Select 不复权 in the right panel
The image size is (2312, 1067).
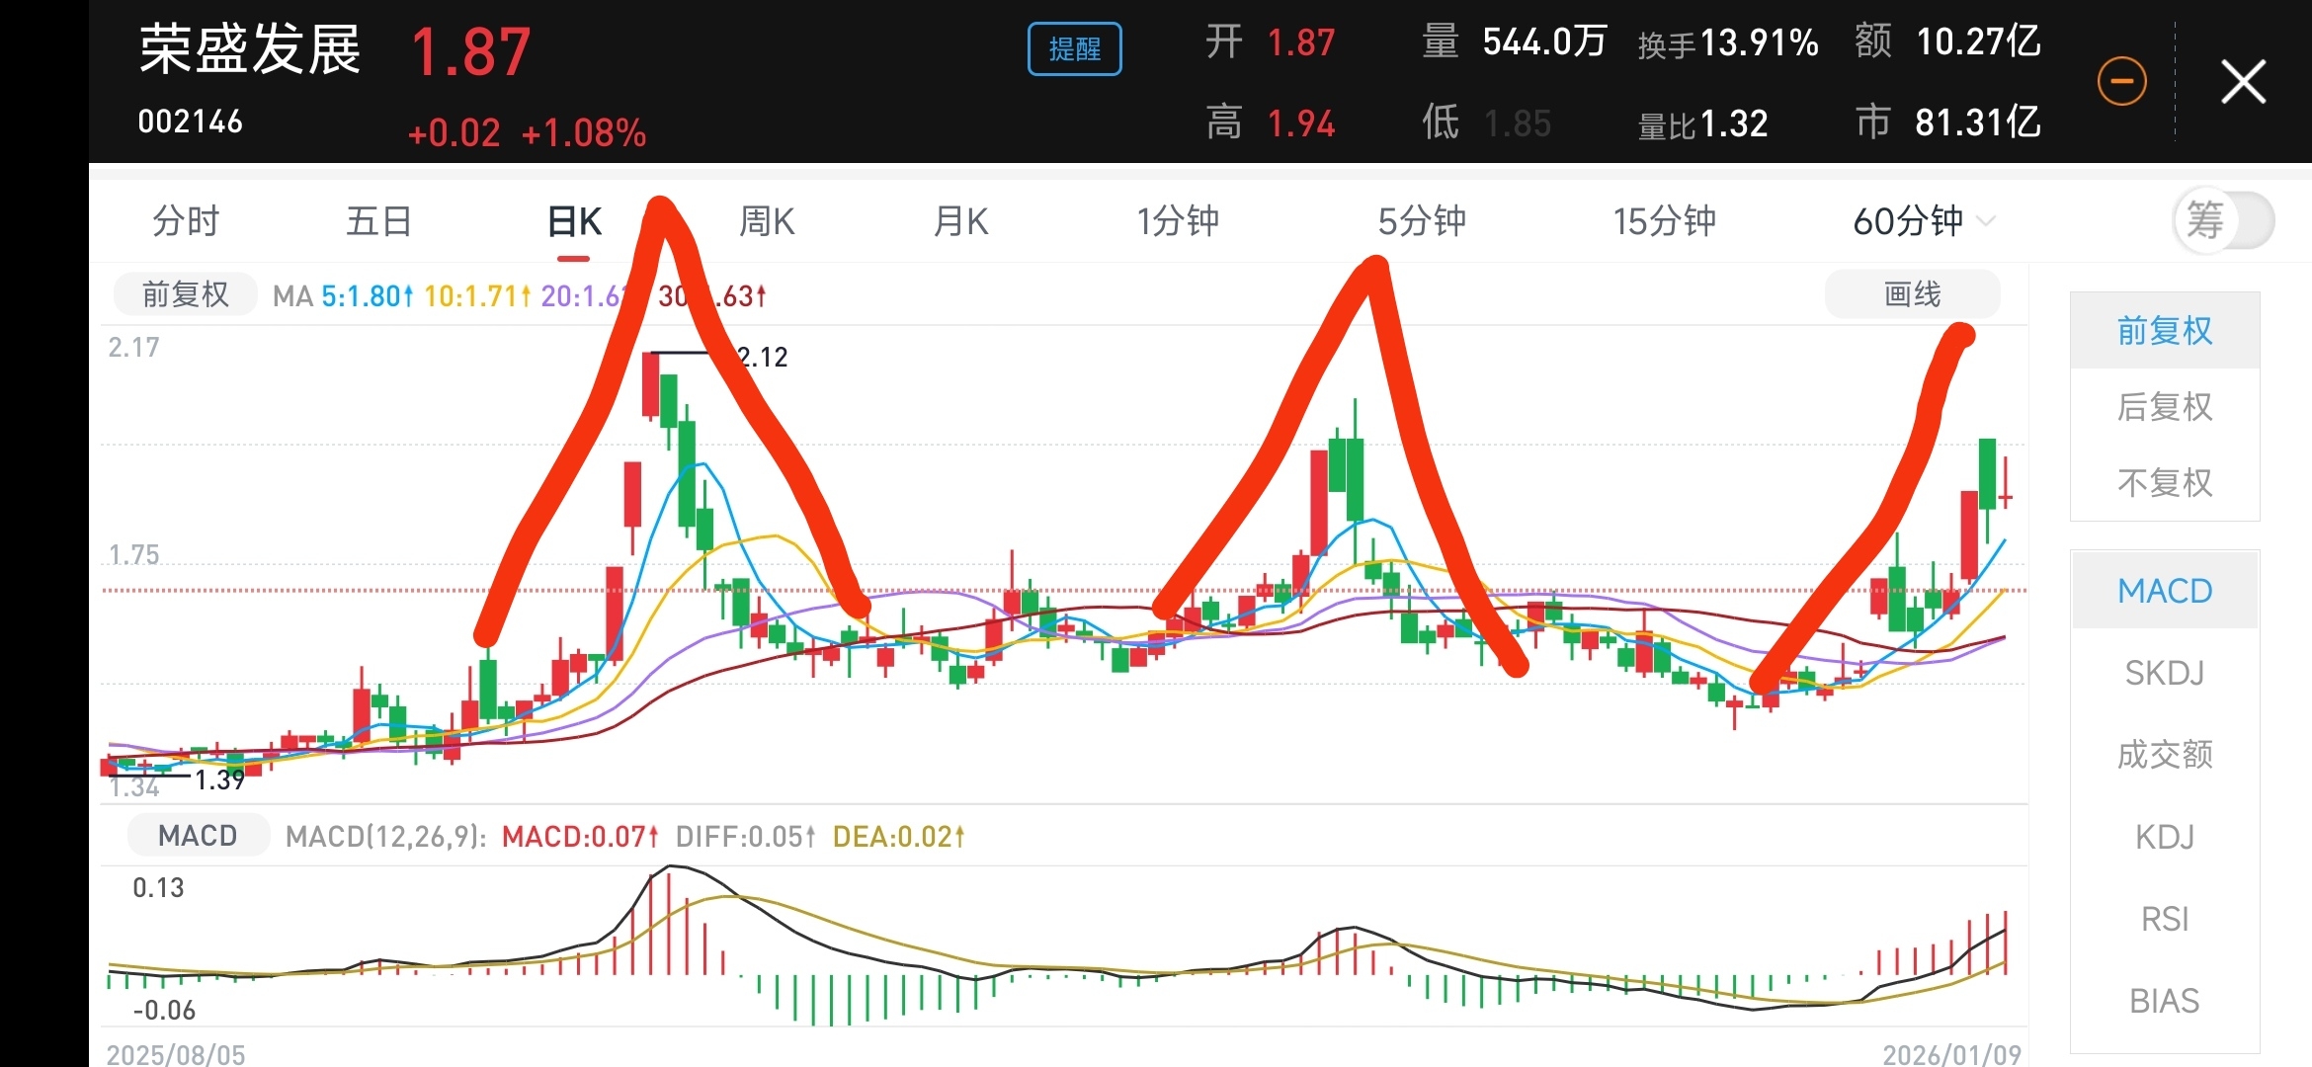click(x=2164, y=483)
